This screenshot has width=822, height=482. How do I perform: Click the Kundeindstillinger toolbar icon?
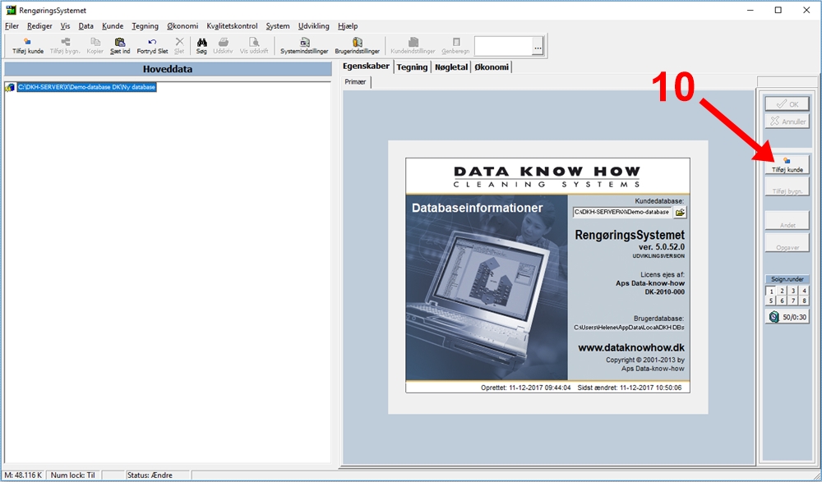(413, 46)
